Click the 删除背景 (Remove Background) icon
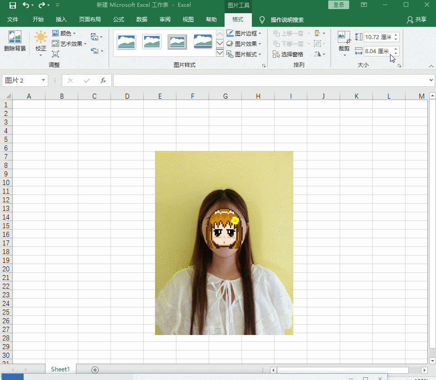This screenshot has height=380, width=436. 15,40
